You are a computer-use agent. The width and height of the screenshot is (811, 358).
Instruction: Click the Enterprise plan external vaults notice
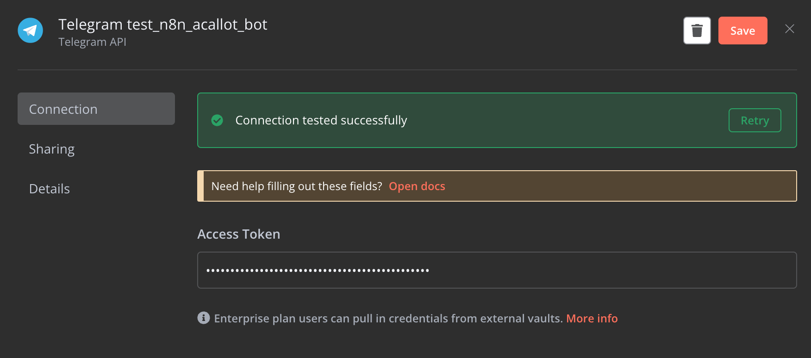388,318
